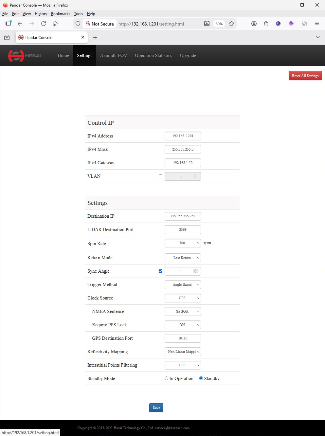
Task: Click the Hesai logo in the navbar
Action: 25,56
